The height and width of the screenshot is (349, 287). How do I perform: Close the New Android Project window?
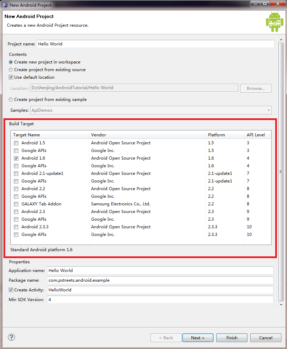pos(278,4)
